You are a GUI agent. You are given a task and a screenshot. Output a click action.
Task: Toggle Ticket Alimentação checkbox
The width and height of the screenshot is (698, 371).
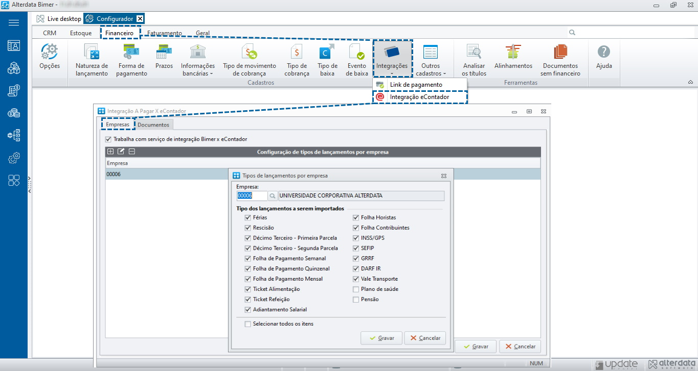click(248, 289)
